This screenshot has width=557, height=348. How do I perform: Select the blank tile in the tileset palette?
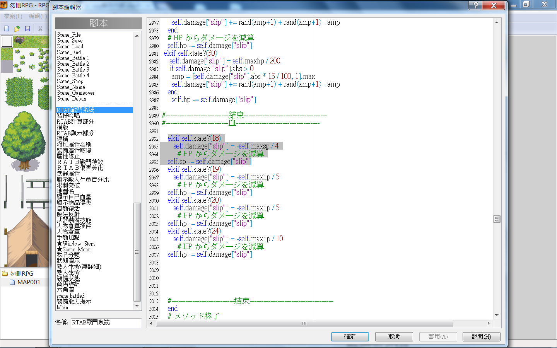pyautogui.click(x=7, y=42)
